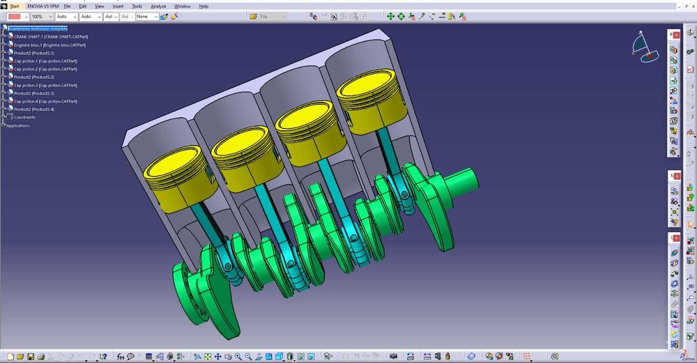Click the 3D compass in the viewport

(645, 47)
